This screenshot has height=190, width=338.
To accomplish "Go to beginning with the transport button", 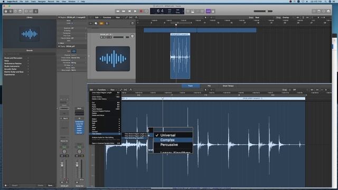I will pos(129,11).
